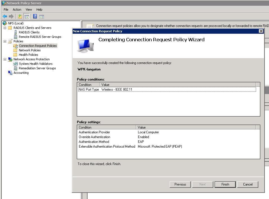Click the Network Policy Server title bar icon
This screenshot has height=199, width=269.
[4, 3]
